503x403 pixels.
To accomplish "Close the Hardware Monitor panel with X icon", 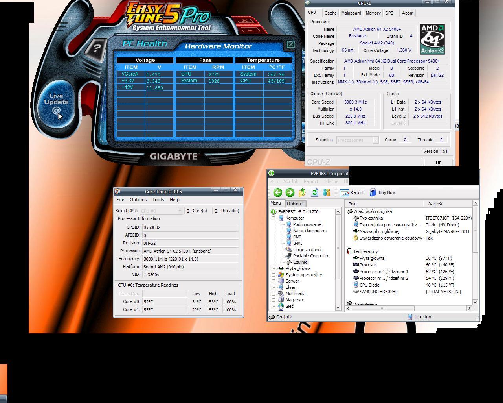I will click(x=290, y=44).
